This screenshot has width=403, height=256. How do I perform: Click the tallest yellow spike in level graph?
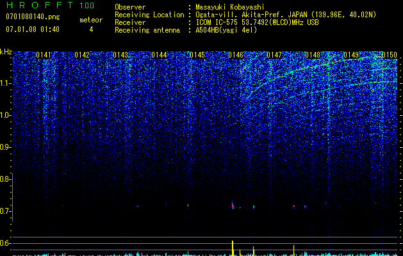[233, 248]
